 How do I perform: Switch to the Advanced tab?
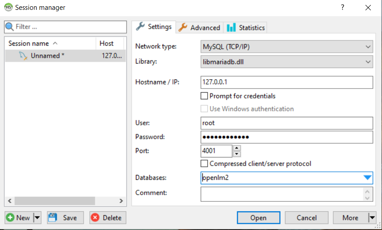click(x=199, y=27)
